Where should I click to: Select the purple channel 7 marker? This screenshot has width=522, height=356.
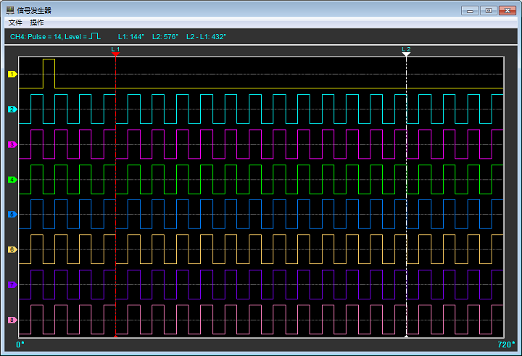click(x=12, y=285)
